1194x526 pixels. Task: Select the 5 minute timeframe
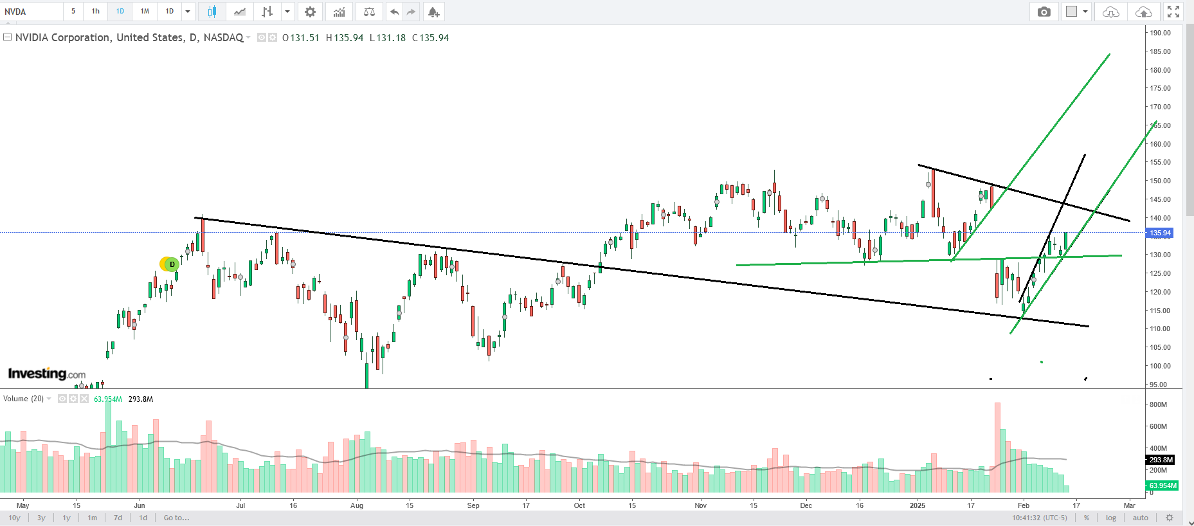pyautogui.click(x=73, y=12)
